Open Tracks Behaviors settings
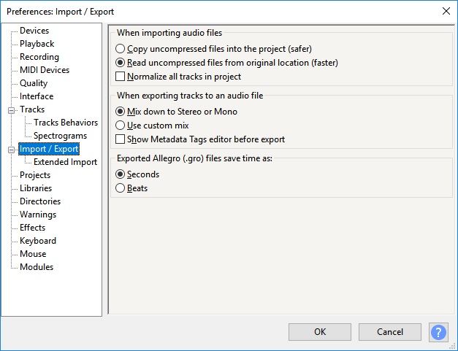 66,123
